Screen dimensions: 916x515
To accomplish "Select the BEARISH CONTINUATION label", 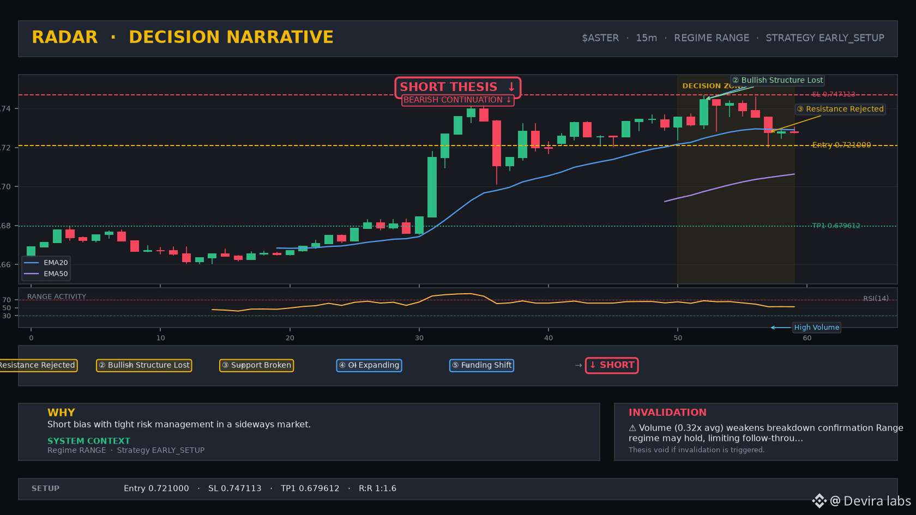I will click(x=458, y=100).
